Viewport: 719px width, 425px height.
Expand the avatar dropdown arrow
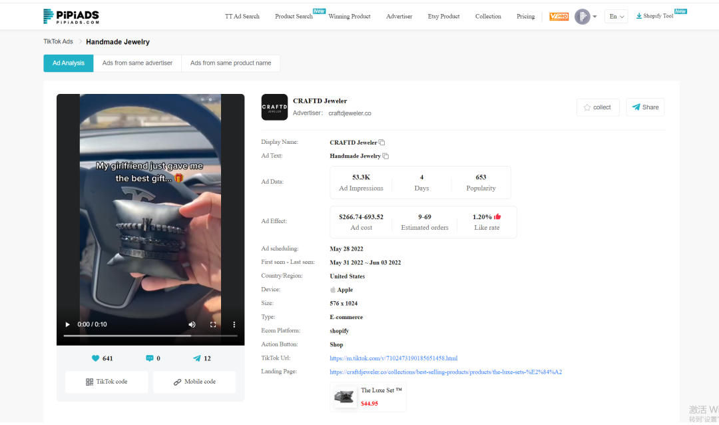tap(595, 17)
